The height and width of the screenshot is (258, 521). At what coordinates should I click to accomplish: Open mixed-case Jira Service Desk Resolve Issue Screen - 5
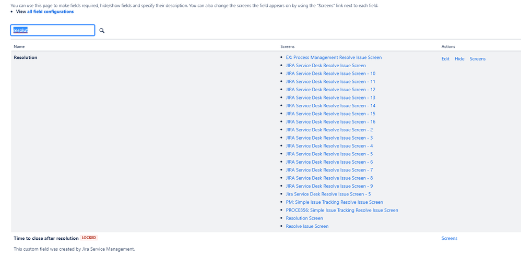click(x=328, y=194)
